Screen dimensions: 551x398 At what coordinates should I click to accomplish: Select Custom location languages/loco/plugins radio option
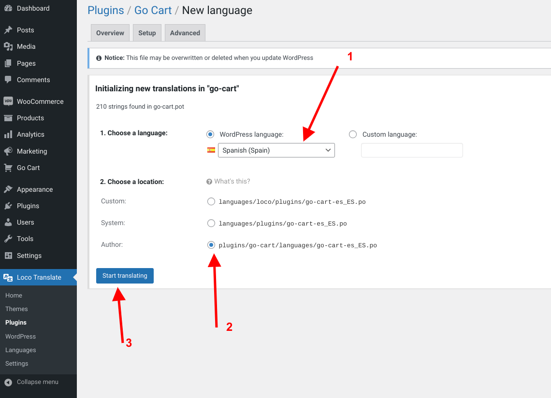click(x=211, y=201)
